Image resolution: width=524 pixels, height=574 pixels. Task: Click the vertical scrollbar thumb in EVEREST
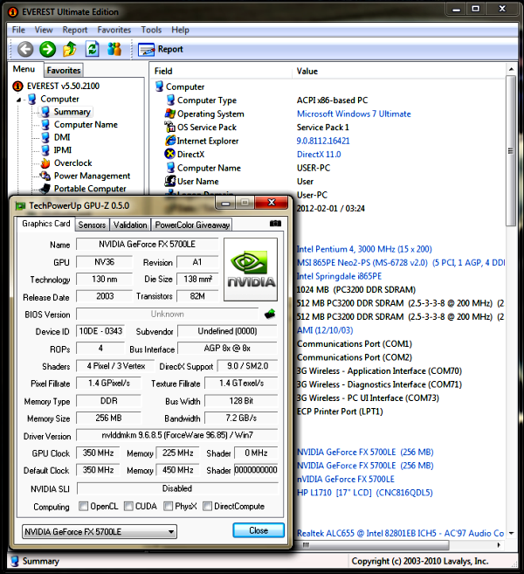(511, 151)
